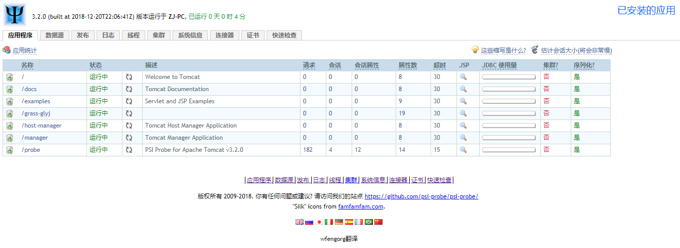
Task: Open the 快速检查 tab
Action: [x=284, y=35]
